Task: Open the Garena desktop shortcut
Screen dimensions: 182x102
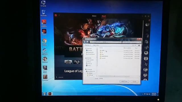Action: click(44, 32)
